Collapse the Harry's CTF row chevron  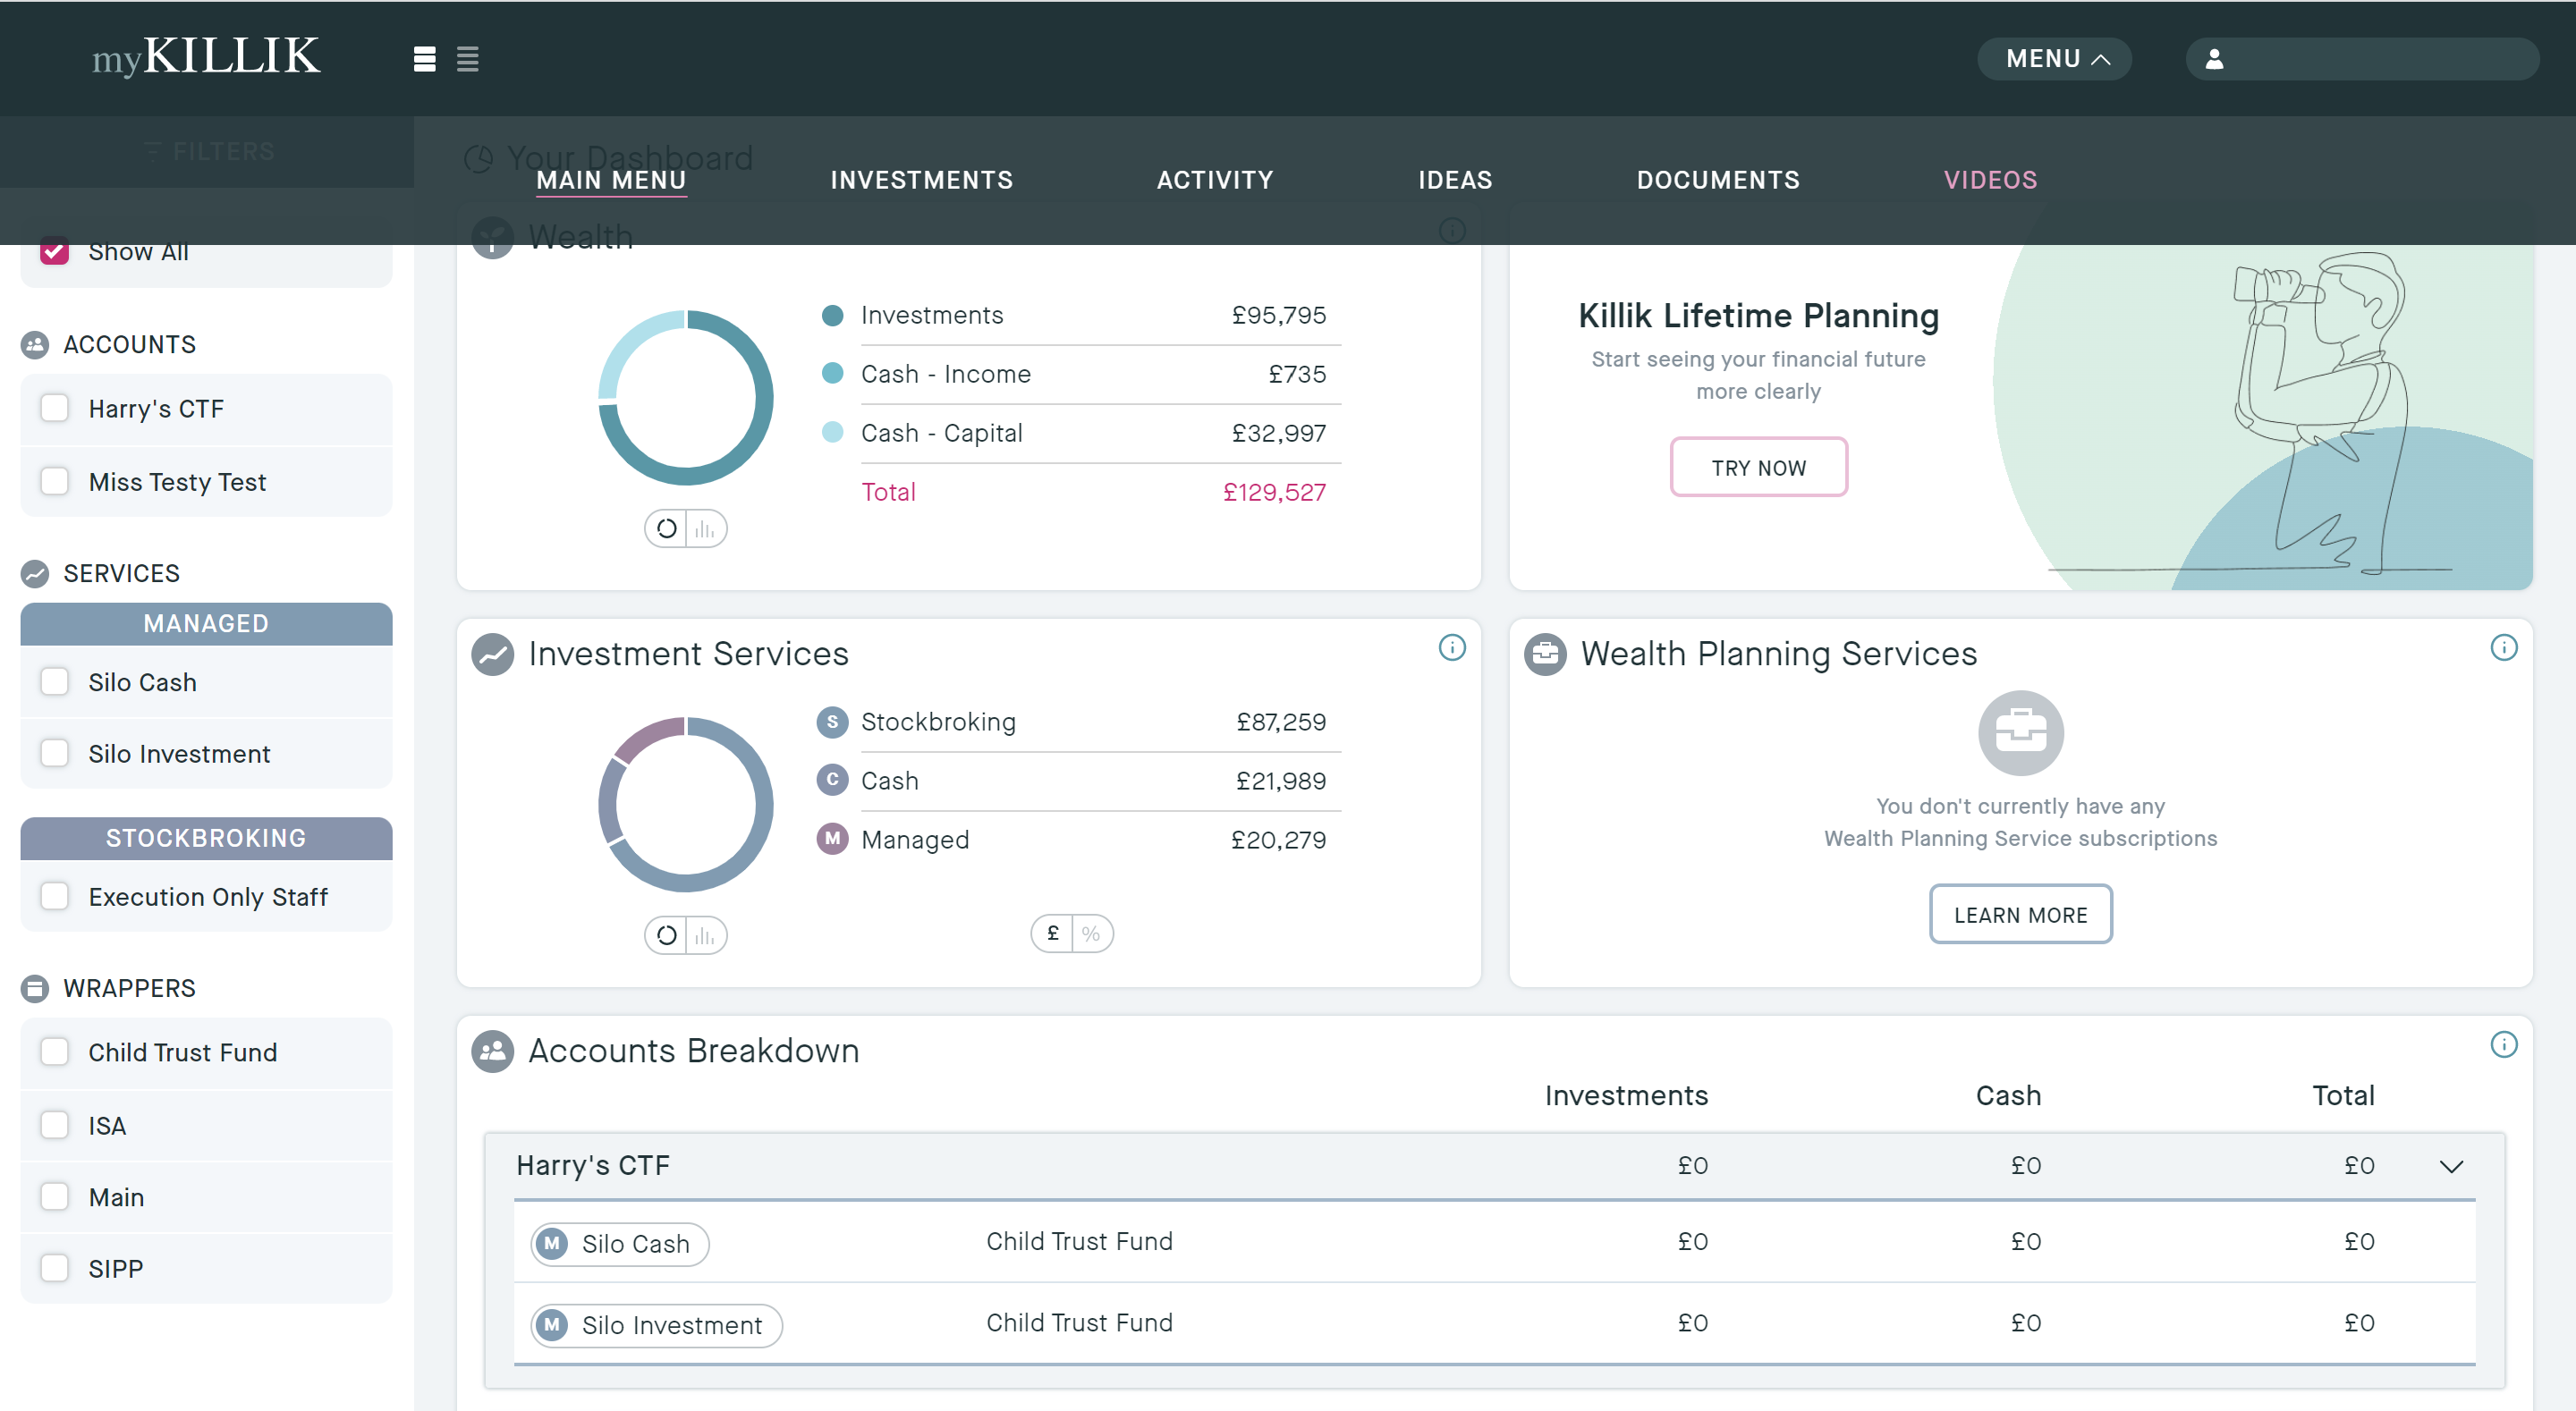pos(2450,1166)
